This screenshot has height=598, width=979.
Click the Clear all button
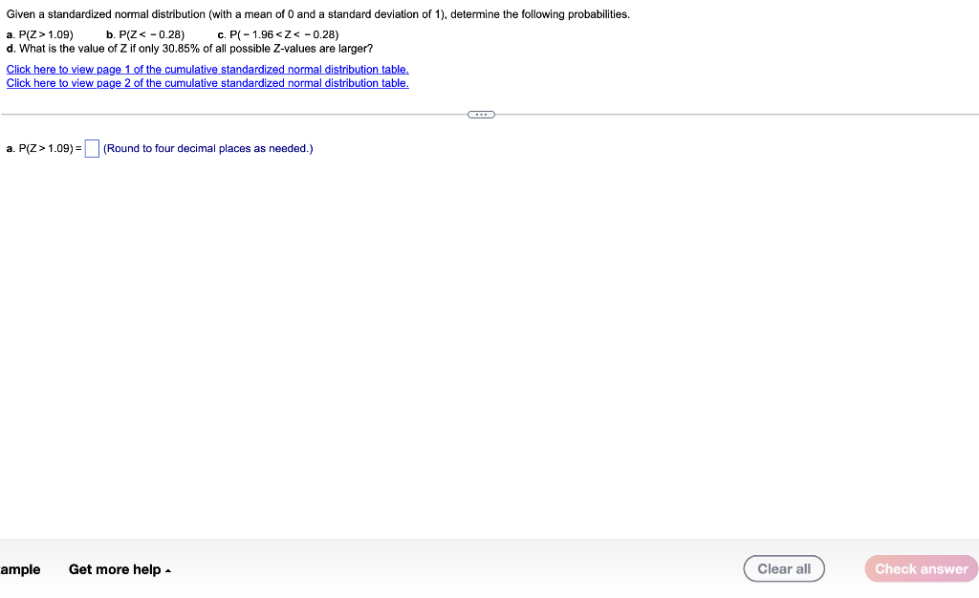[x=784, y=568]
